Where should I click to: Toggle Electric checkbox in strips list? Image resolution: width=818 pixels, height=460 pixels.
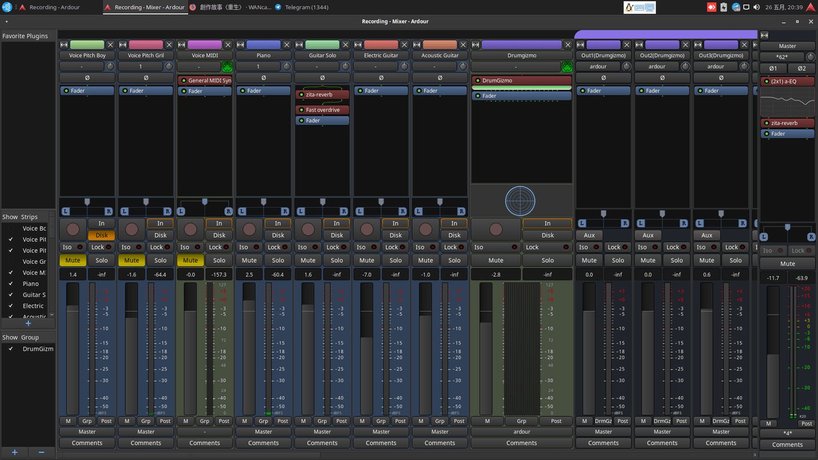click(10, 306)
